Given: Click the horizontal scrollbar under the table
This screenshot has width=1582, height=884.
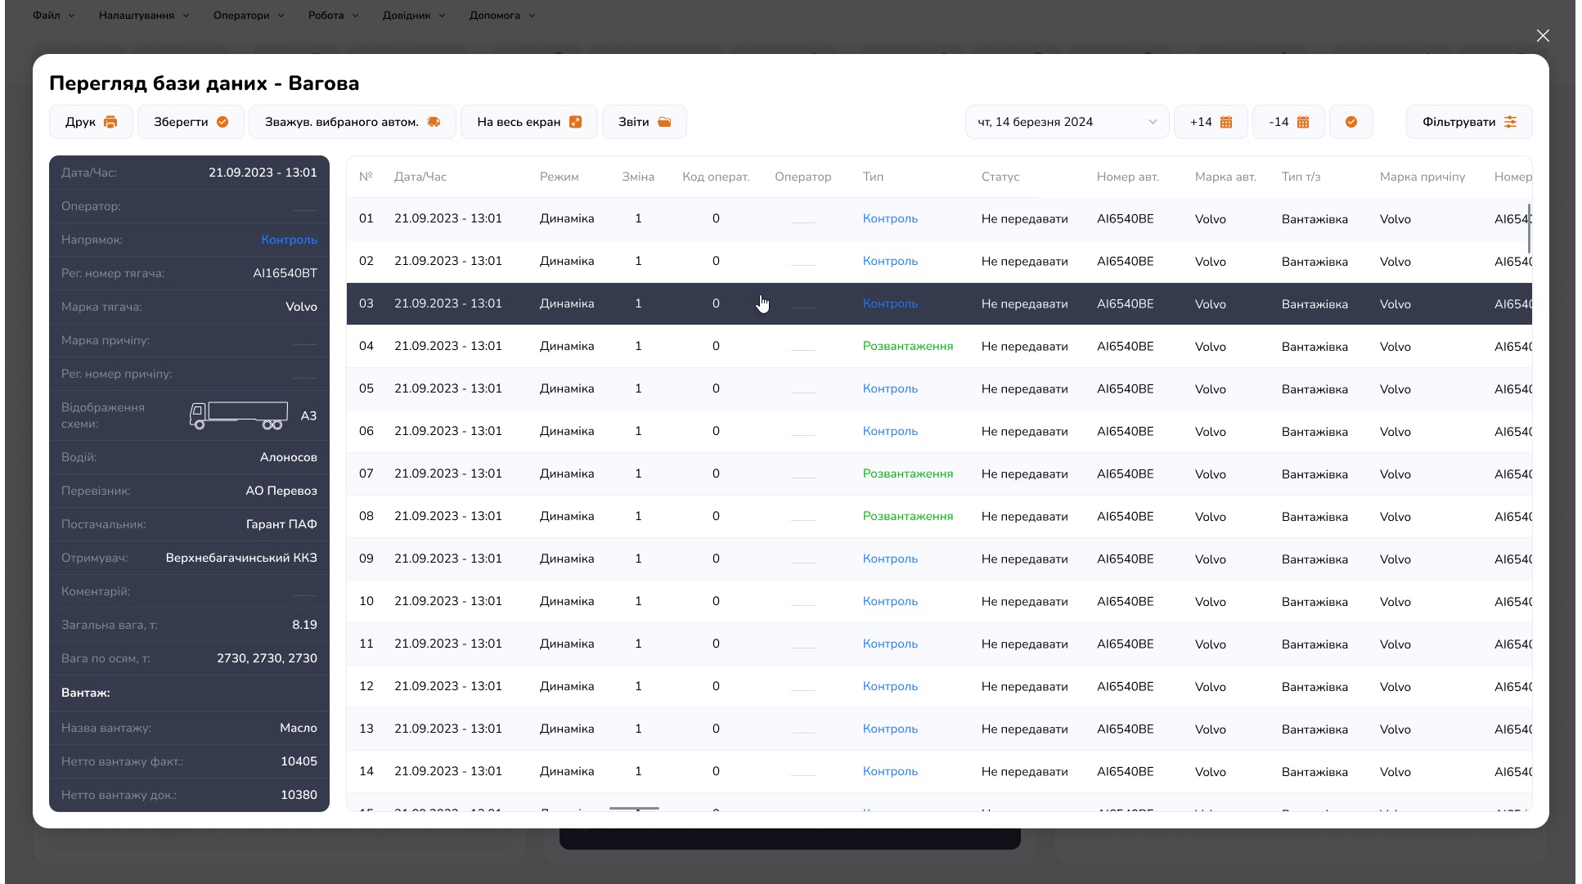Looking at the screenshot, I should 634,809.
